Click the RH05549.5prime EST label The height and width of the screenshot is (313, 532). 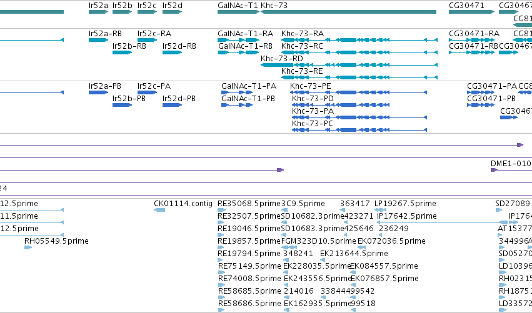[x=56, y=241]
